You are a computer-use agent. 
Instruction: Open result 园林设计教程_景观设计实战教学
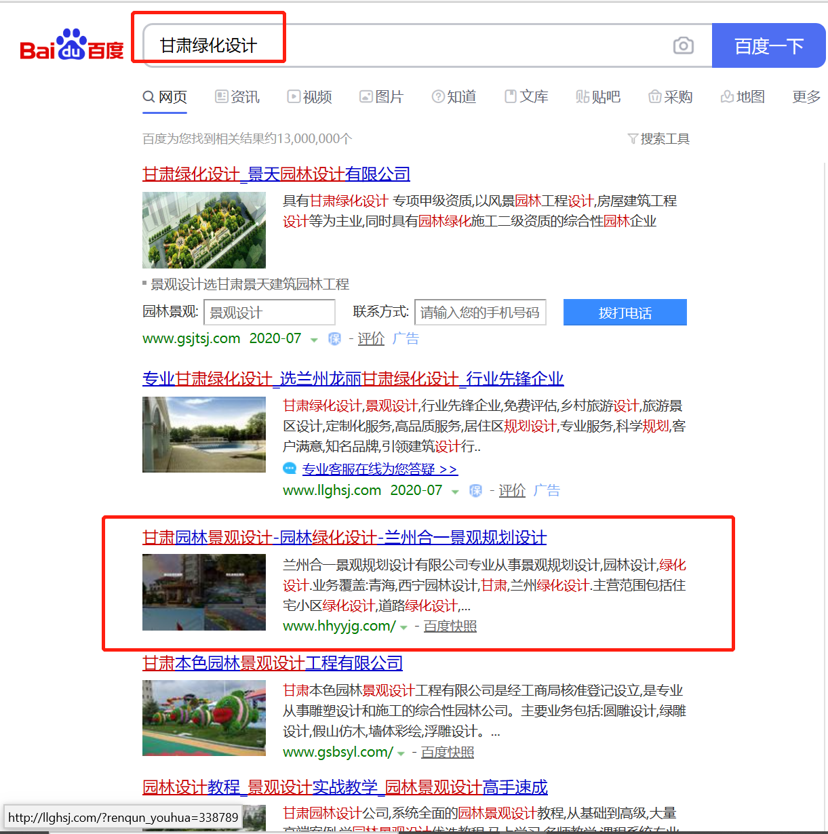pyautogui.click(x=345, y=787)
